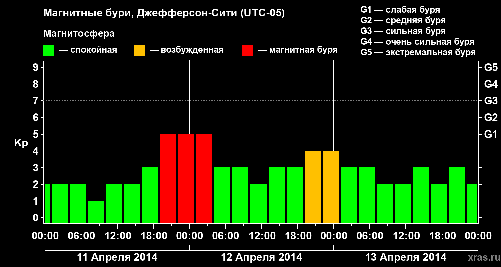Click legend line 'G2 — средняя буря'

point(403,20)
